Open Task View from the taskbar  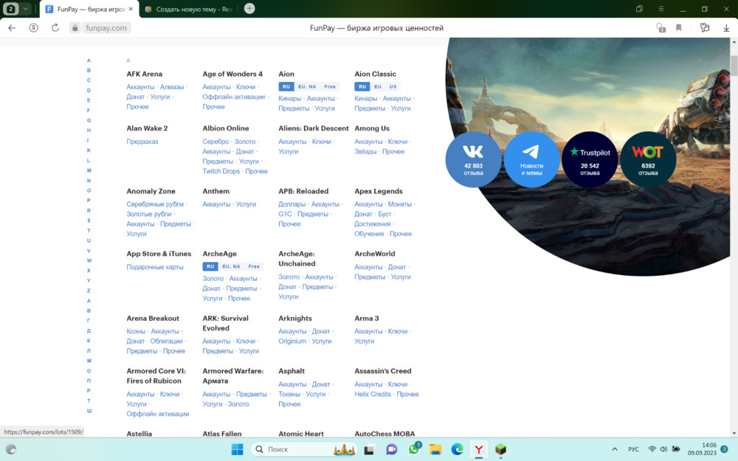370,449
